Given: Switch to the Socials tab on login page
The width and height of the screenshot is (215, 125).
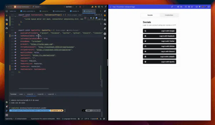Looking at the screenshot, I should click(150, 15).
